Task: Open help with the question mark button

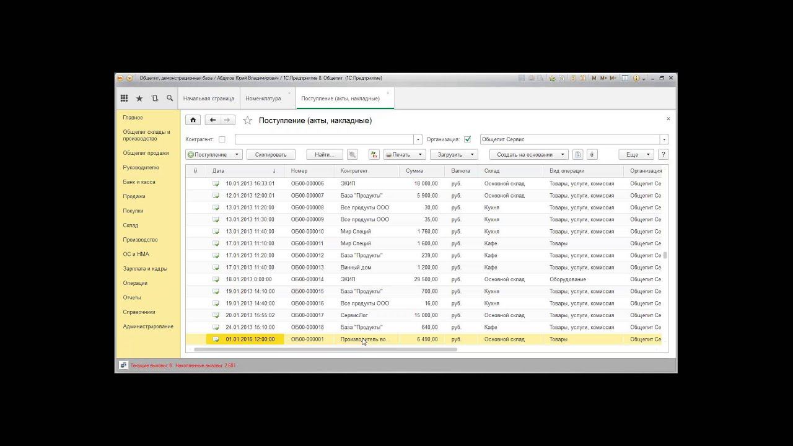Action: coord(664,155)
